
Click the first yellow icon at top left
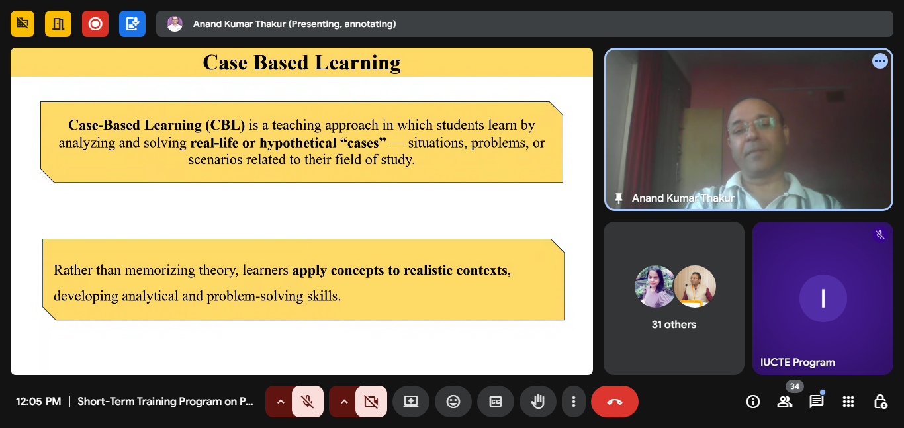pos(23,24)
